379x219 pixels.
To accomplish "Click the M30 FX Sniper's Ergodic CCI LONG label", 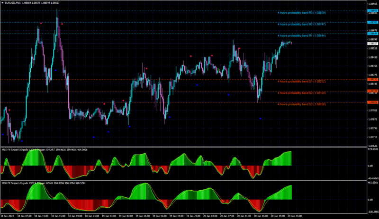I will coord(44,183).
